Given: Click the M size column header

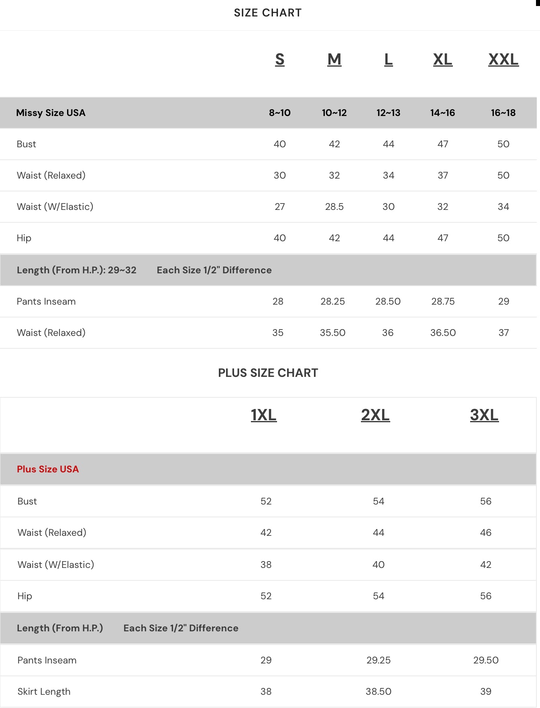Looking at the screenshot, I should 334,59.
